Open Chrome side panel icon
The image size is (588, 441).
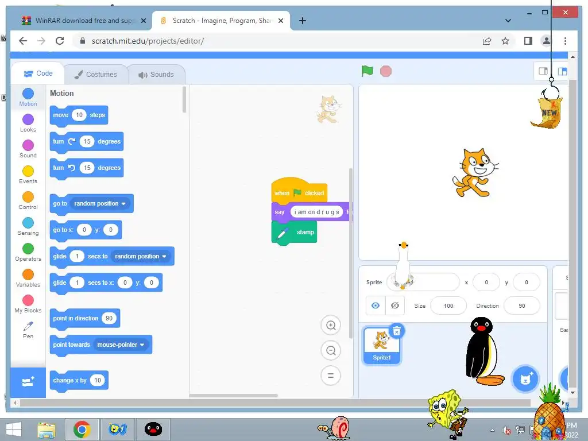(x=528, y=41)
